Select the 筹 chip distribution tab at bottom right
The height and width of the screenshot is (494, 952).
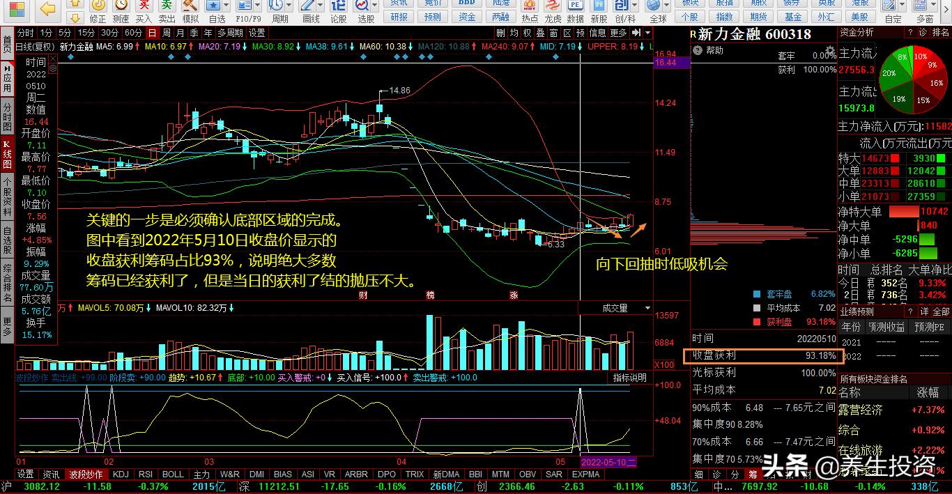coord(753,474)
